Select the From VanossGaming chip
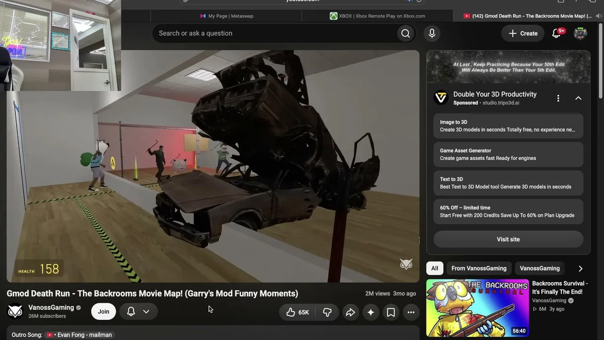Image resolution: width=604 pixels, height=340 pixels. 479,268
